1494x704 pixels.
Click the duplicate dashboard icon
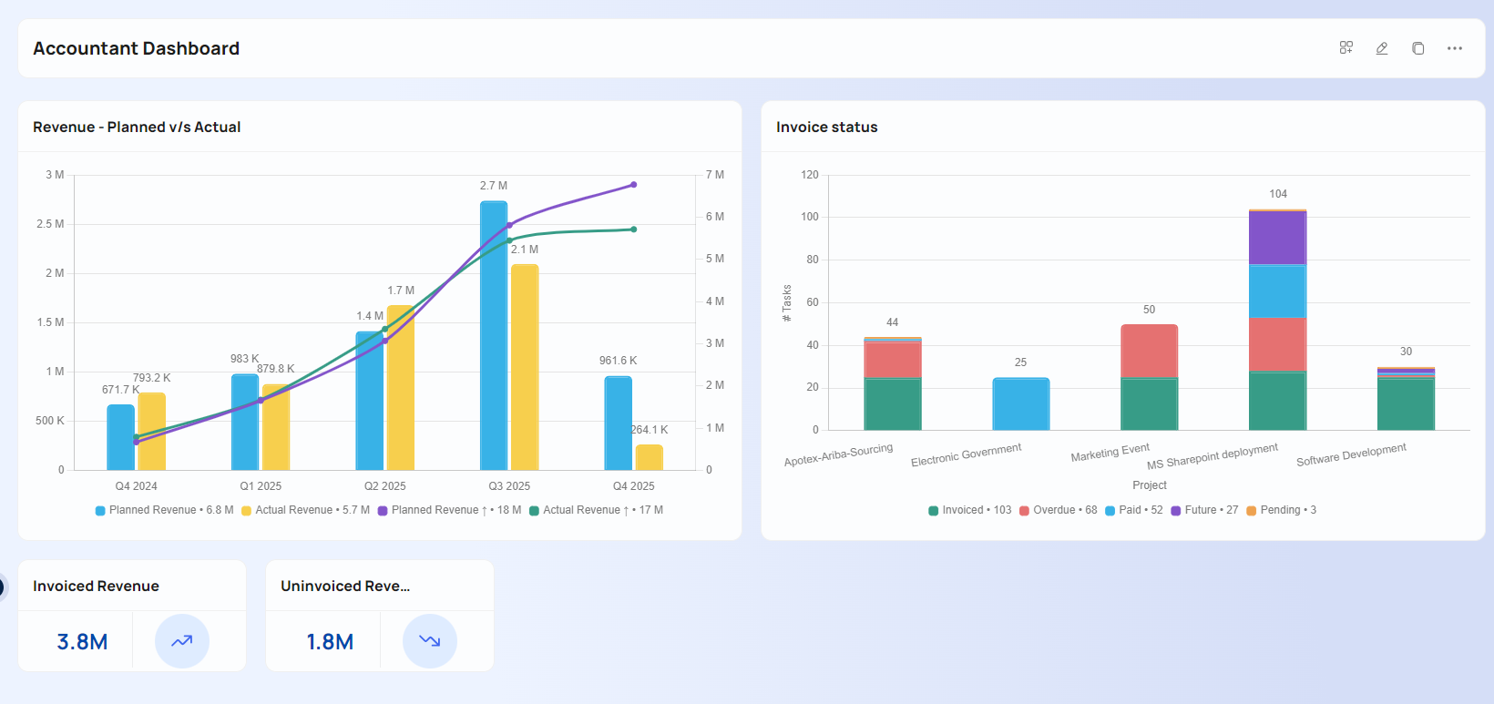1418,48
